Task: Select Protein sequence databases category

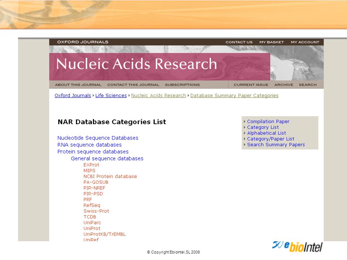Action: click(93, 152)
